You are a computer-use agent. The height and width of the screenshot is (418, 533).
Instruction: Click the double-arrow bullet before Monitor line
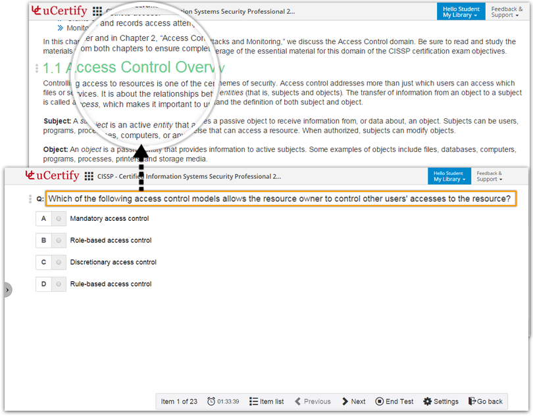61,28
